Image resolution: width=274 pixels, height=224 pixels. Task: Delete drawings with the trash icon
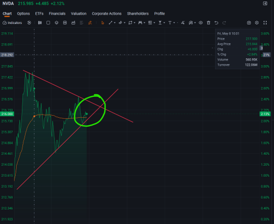(x=208, y=23)
